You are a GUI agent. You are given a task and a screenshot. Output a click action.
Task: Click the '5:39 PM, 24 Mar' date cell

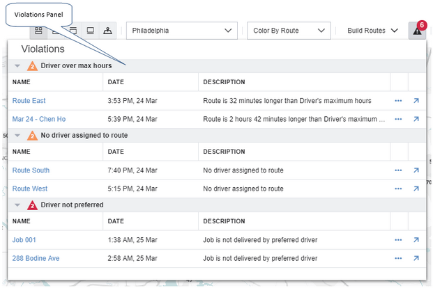click(x=132, y=119)
